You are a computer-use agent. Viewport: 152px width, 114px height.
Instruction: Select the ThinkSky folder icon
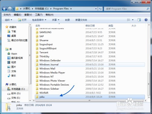pos(37,56)
